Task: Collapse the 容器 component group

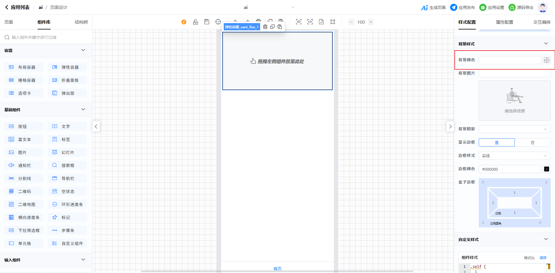Action: pos(83,50)
